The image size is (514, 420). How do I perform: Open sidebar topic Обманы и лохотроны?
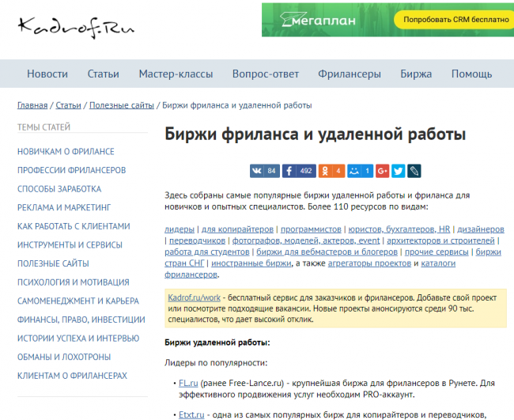(x=64, y=357)
